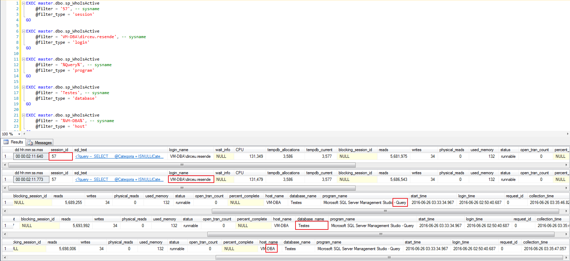Click scrollbar thumb beneath the 5,689,255 reads grid

[385, 211]
